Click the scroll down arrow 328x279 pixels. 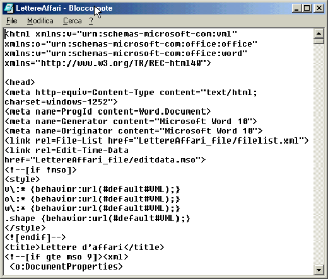pyautogui.click(x=319, y=270)
